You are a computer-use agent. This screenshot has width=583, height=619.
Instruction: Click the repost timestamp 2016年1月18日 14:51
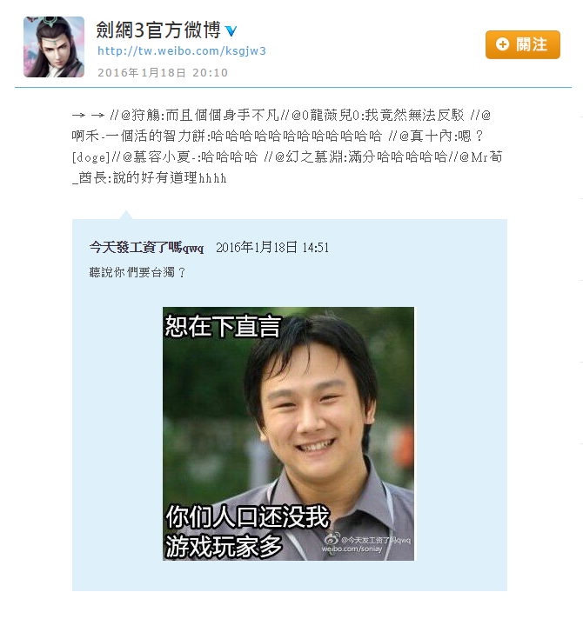(x=272, y=248)
